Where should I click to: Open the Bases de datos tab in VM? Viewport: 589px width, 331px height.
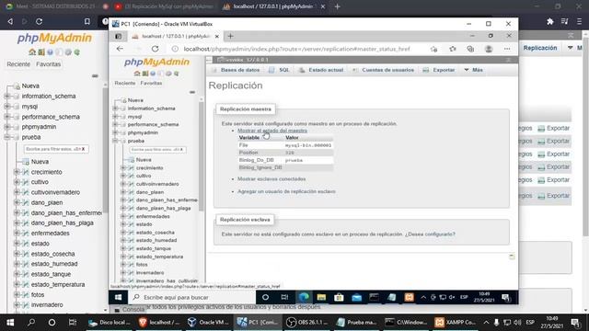coord(237,70)
